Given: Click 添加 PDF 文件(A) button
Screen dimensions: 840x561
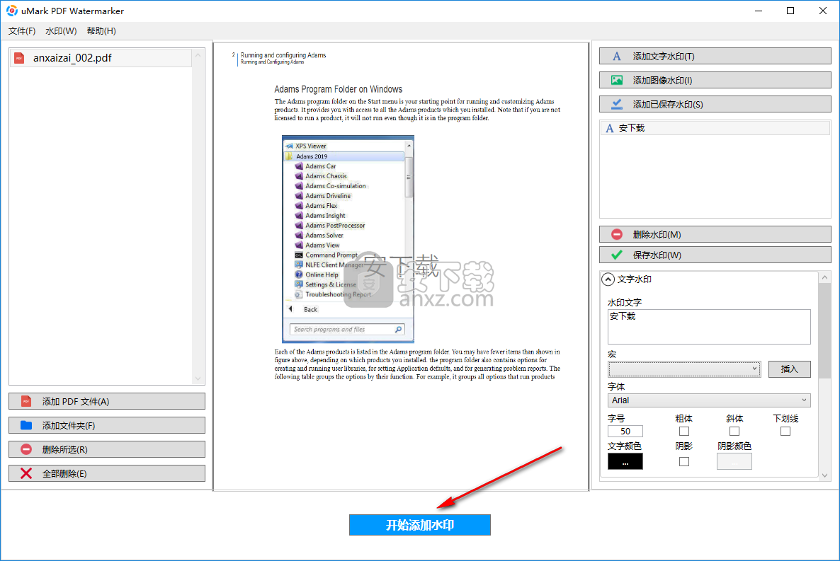Looking at the screenshot, I should tap(107, 402).
